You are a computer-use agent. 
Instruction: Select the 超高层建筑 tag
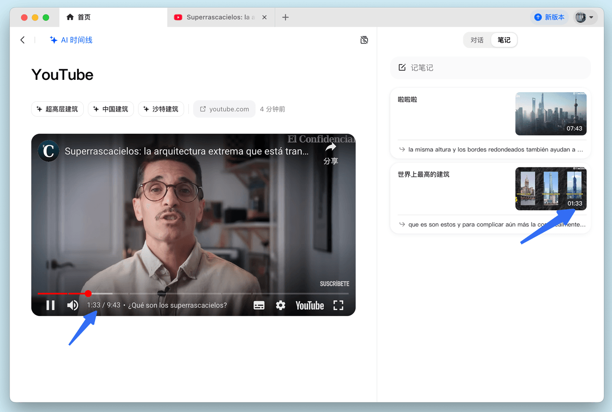point(57,109)
